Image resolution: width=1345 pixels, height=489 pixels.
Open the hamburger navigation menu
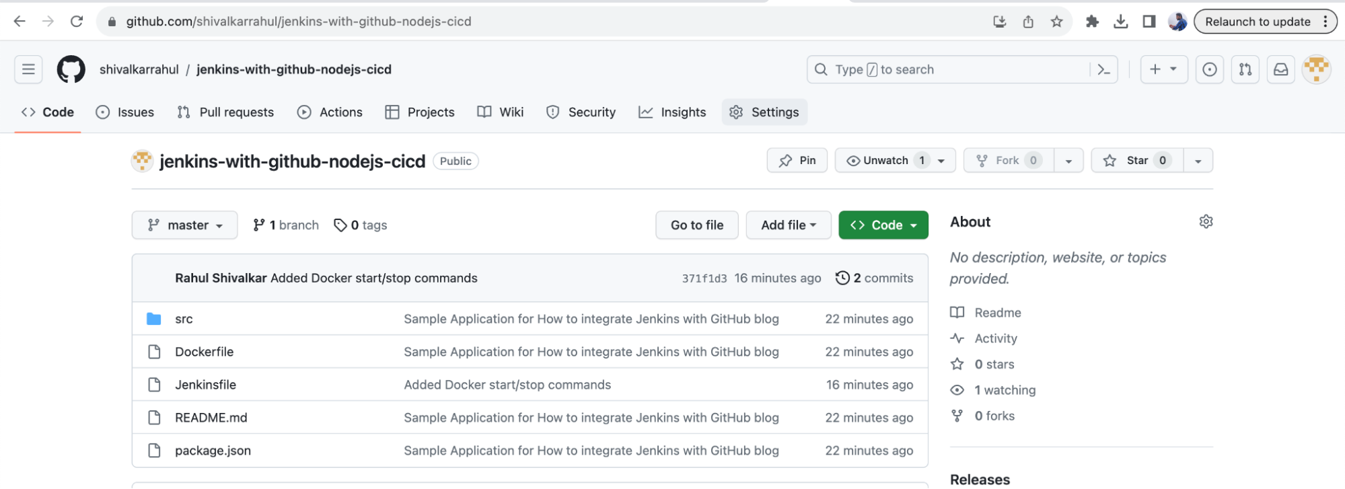(28, 69)
